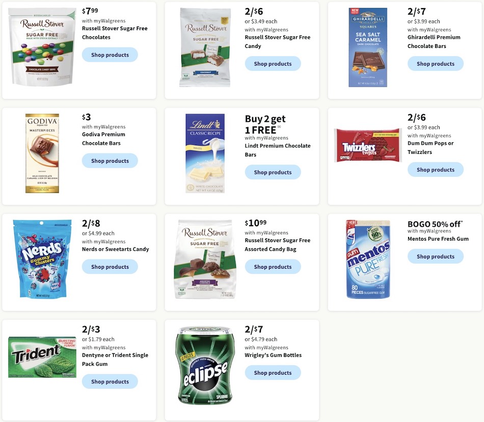Select the Mentos Pure Fresh Gum bottle image
Viewport: 484px width, 422px height.
(x=368, y=259)
